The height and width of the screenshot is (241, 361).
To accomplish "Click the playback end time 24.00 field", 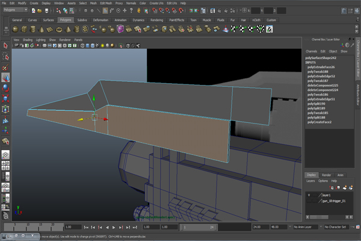I will point(261,227).
